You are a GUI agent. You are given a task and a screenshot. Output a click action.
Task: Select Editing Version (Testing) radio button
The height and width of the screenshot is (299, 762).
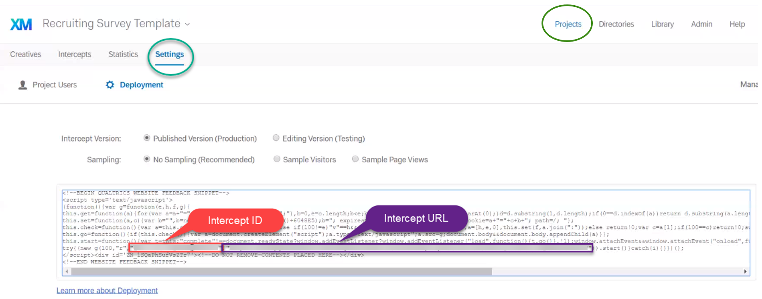[276, 138]
